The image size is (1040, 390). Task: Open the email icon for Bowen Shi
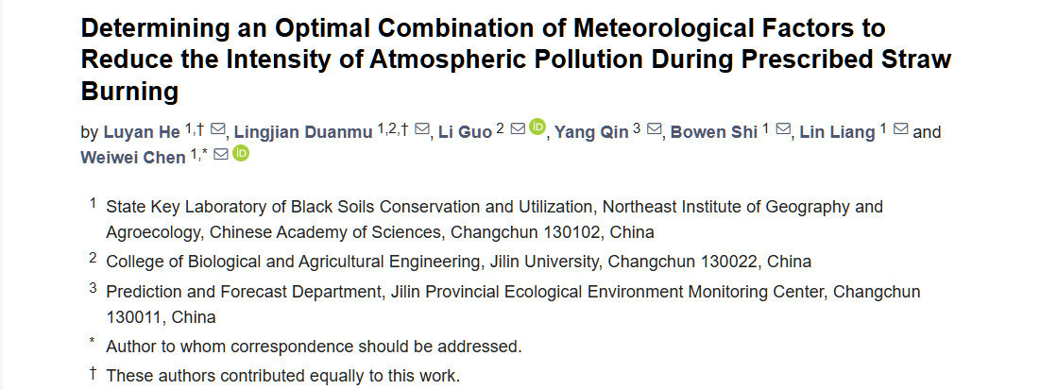[x=783, y=129]
